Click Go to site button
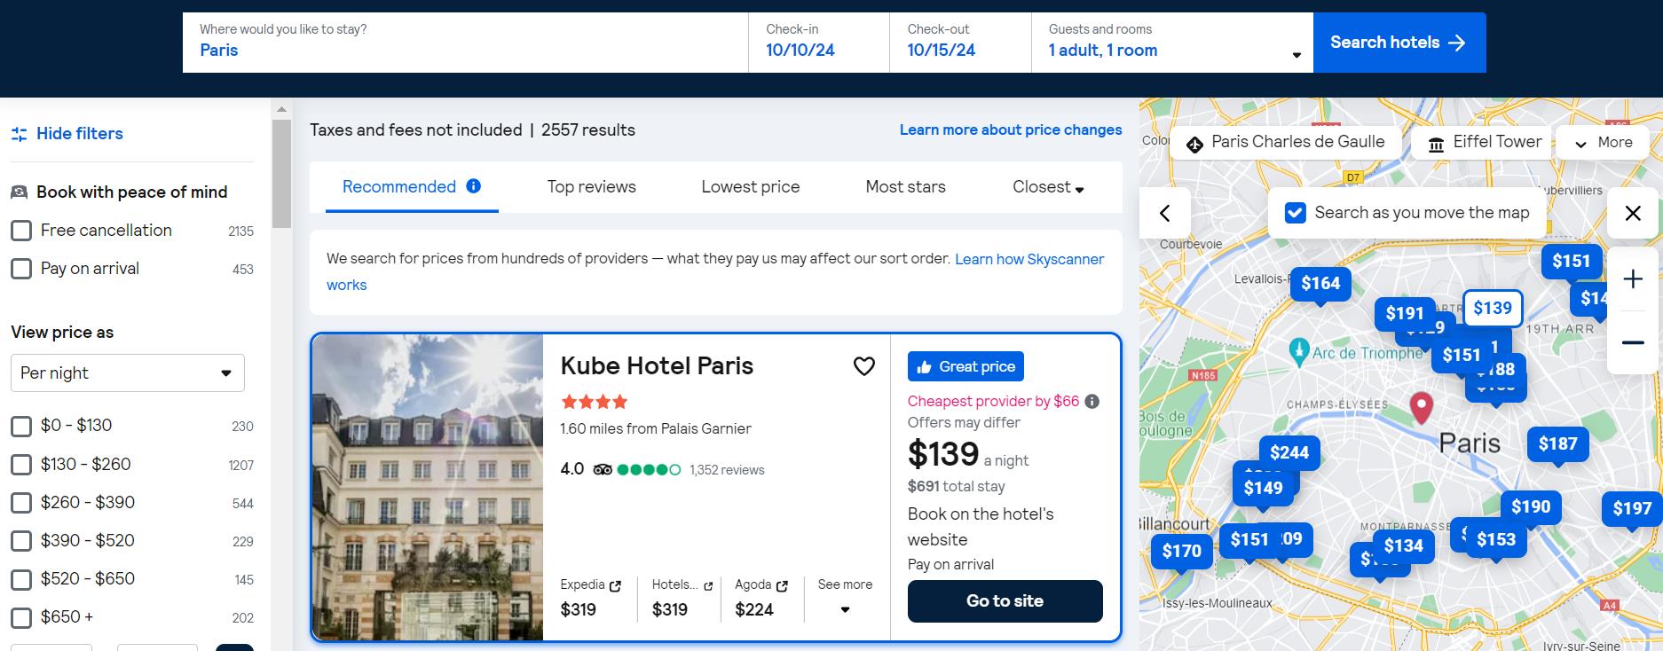1663x651 pixels. tap(1005, 601)
